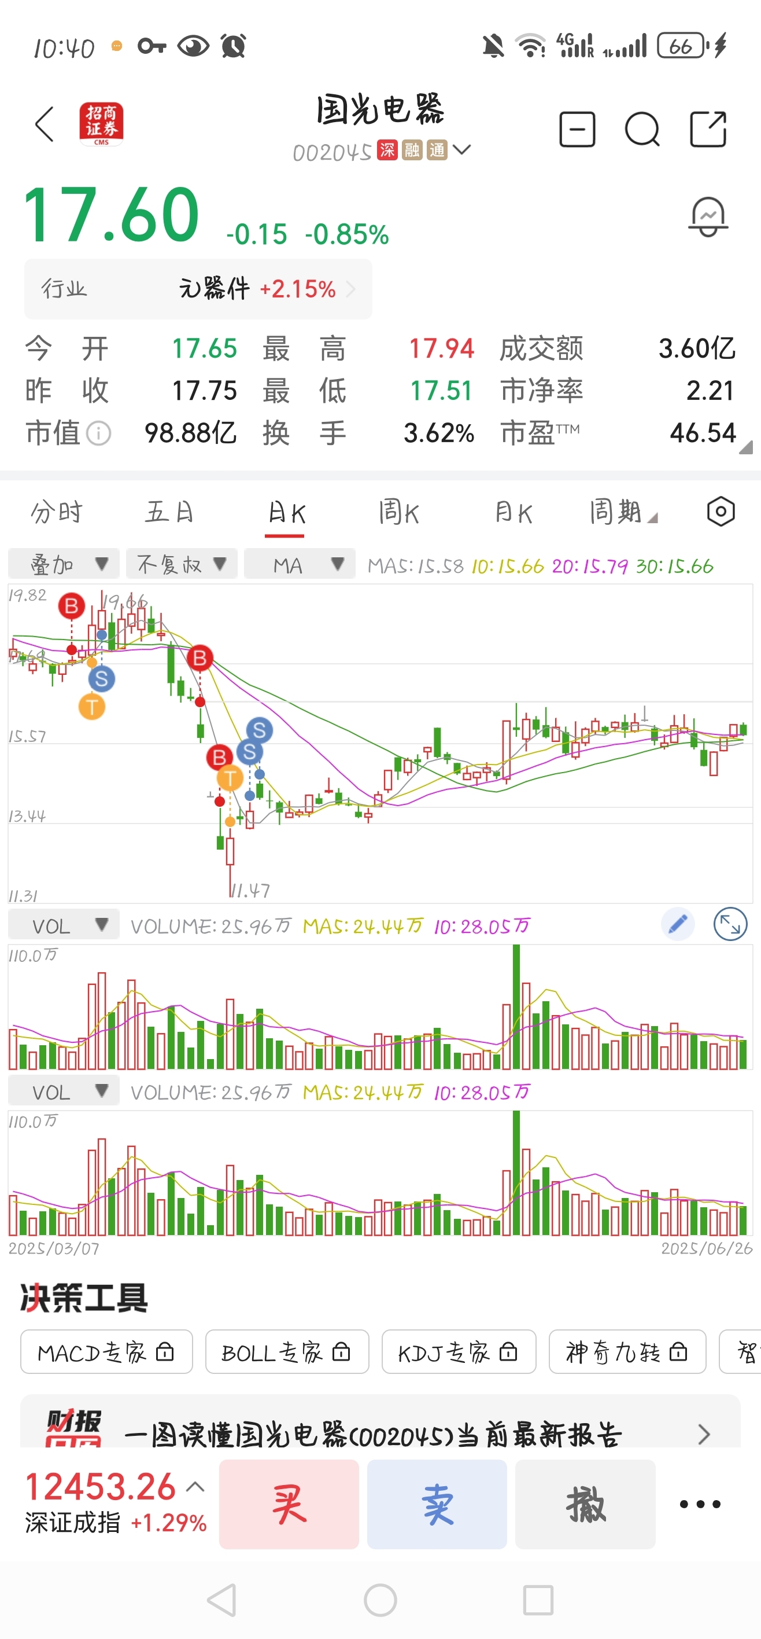This screenshot has height=1639, width=761.
Task: Tap the 换手 3.62% value
Action: [x=439, y=433]
